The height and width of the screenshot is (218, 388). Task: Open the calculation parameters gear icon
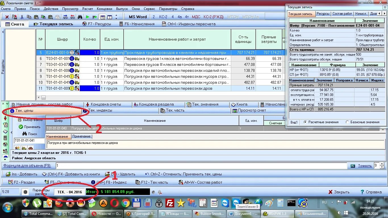(25, 192)
